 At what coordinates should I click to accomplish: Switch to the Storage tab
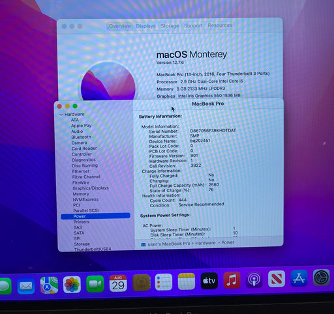coord(170,25)
